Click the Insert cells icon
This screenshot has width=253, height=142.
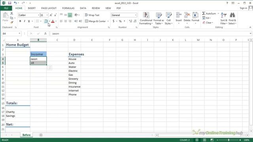click(x=179, y=15)
